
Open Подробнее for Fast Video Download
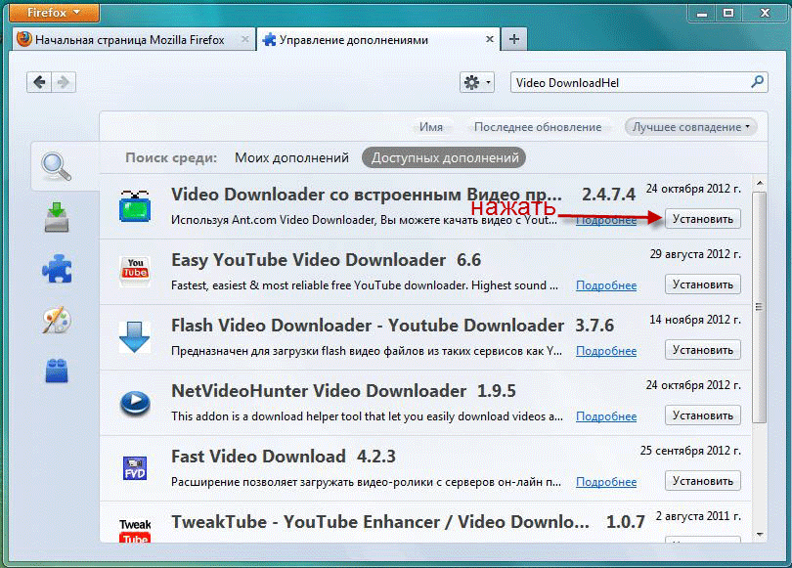tap(606, 483)
